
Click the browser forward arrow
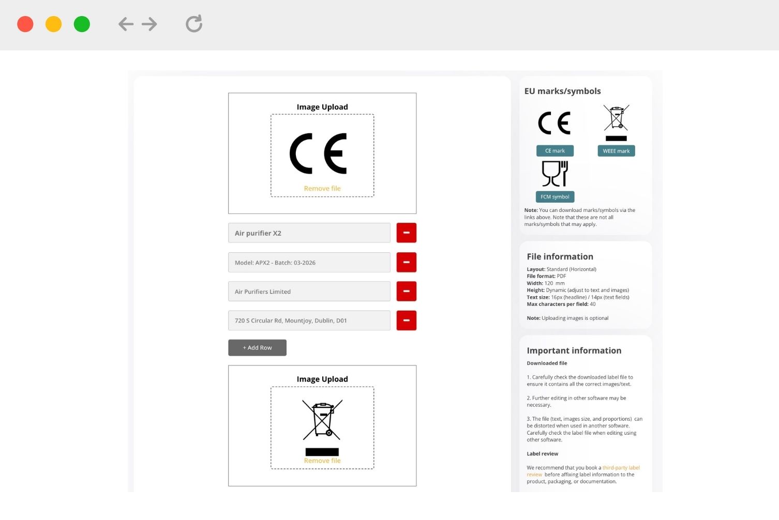[x=149, y=24]
